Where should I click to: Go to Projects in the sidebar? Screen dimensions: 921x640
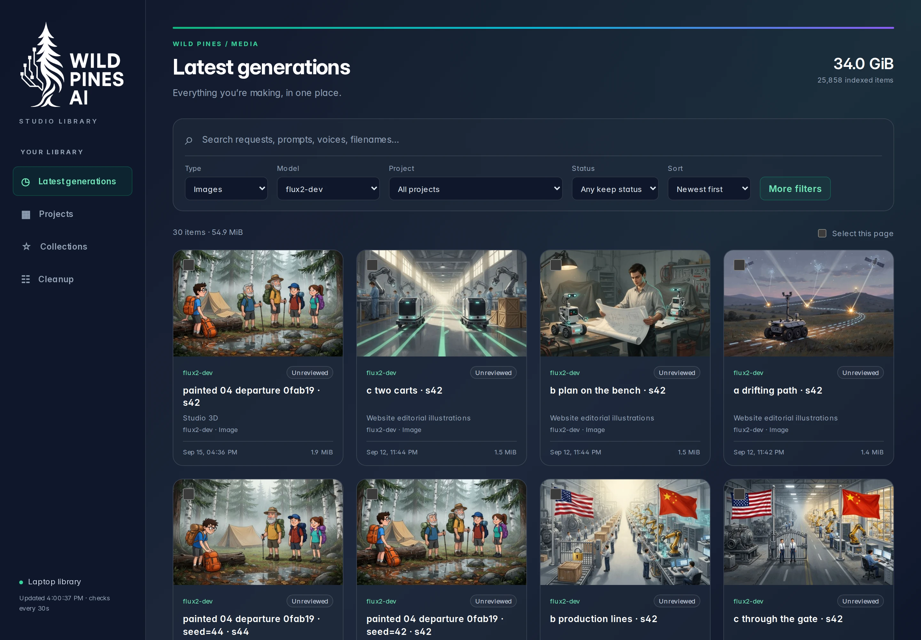click(73, 214)
